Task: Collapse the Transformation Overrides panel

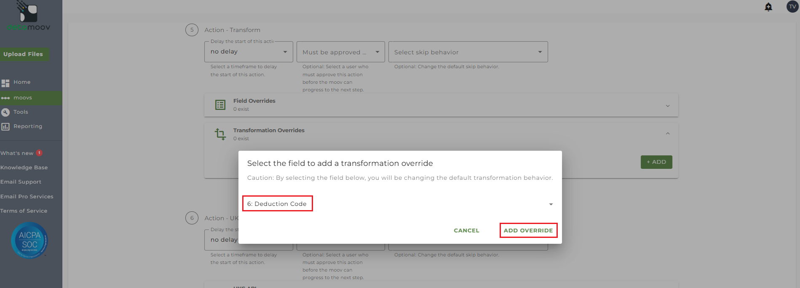Action: tap(668, 133)
